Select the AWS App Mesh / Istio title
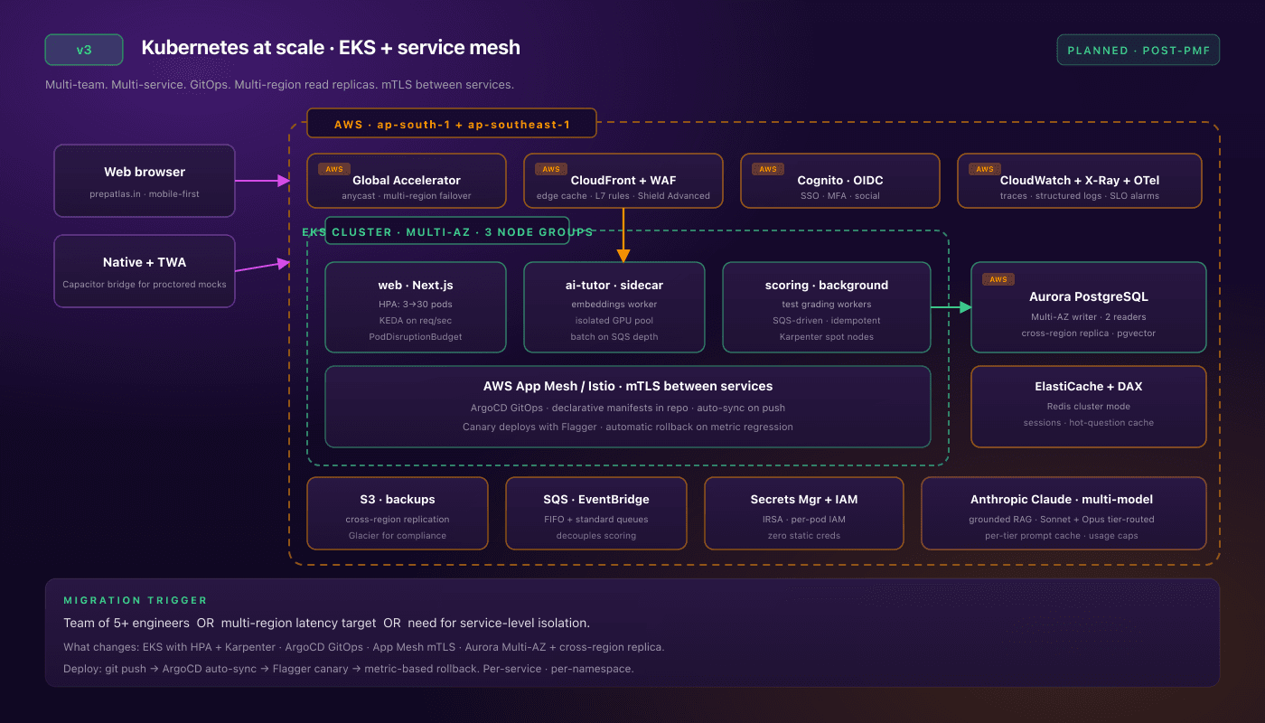This screenshot has height=723, width=1265. [628, 386]
